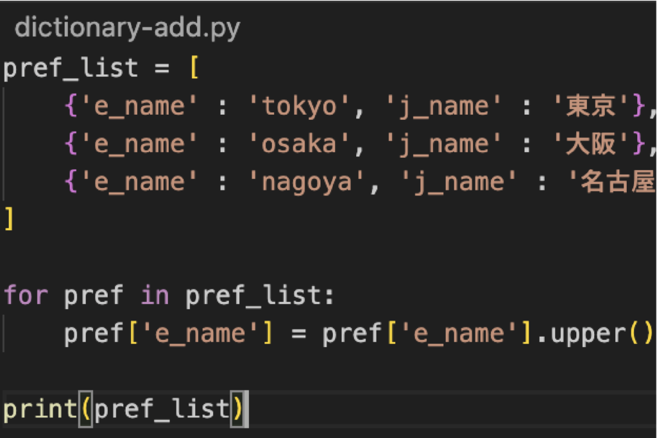Click the 'in' keyword of the loop

pos(155,295)
